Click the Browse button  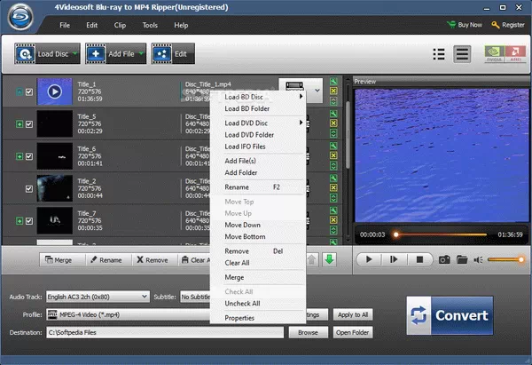308,332
